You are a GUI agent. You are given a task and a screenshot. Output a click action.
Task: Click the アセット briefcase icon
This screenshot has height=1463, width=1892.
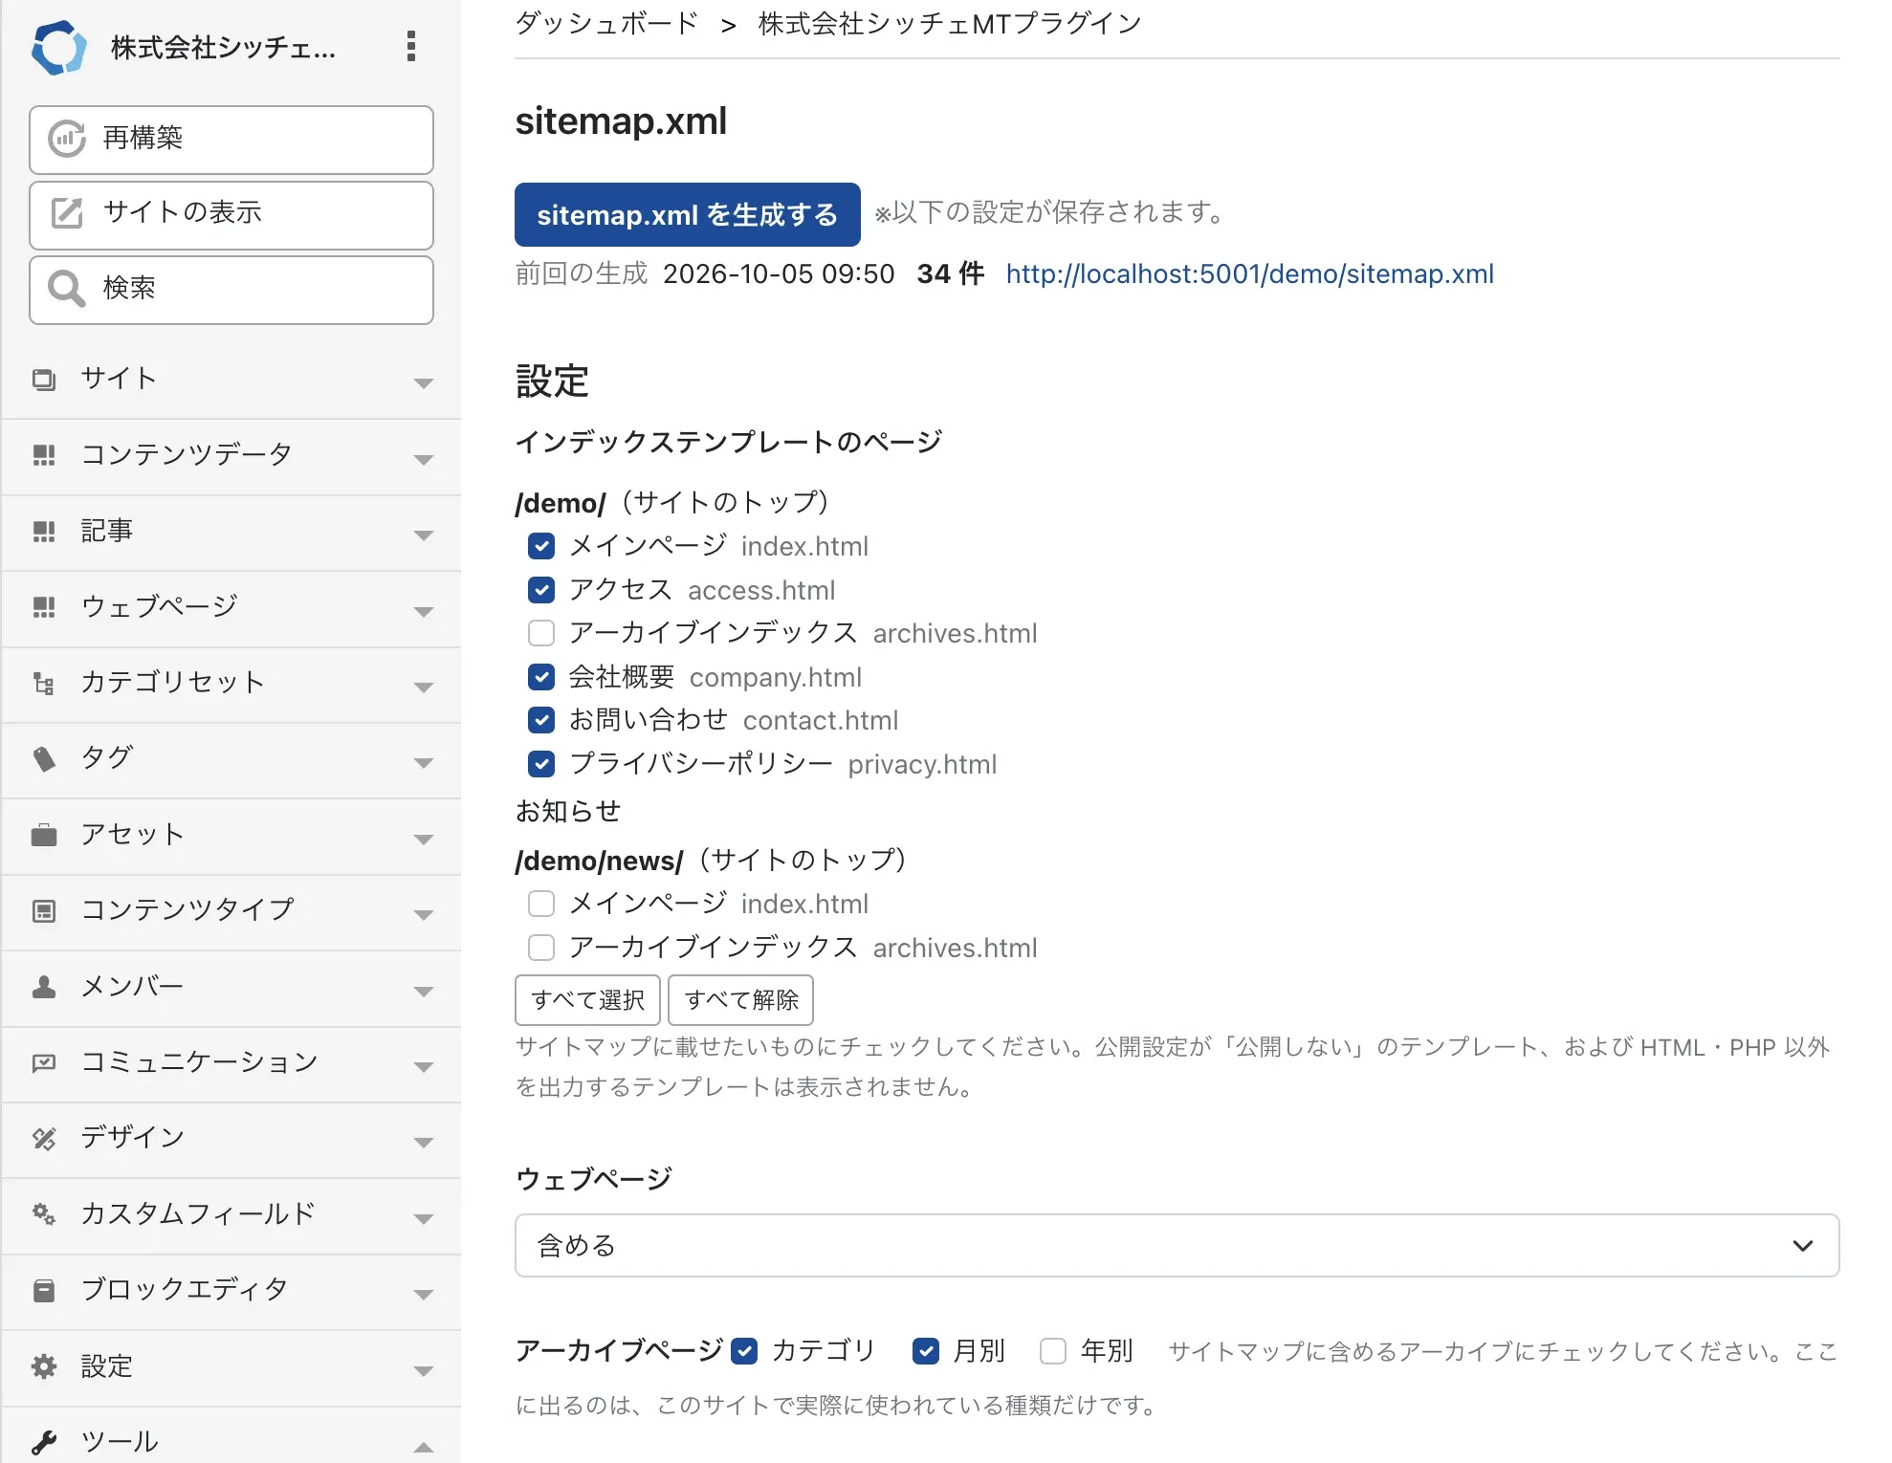[44, 835]
